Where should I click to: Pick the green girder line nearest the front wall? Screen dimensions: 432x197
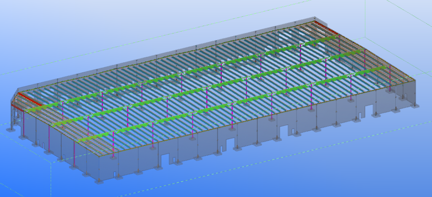click(236, 104)
